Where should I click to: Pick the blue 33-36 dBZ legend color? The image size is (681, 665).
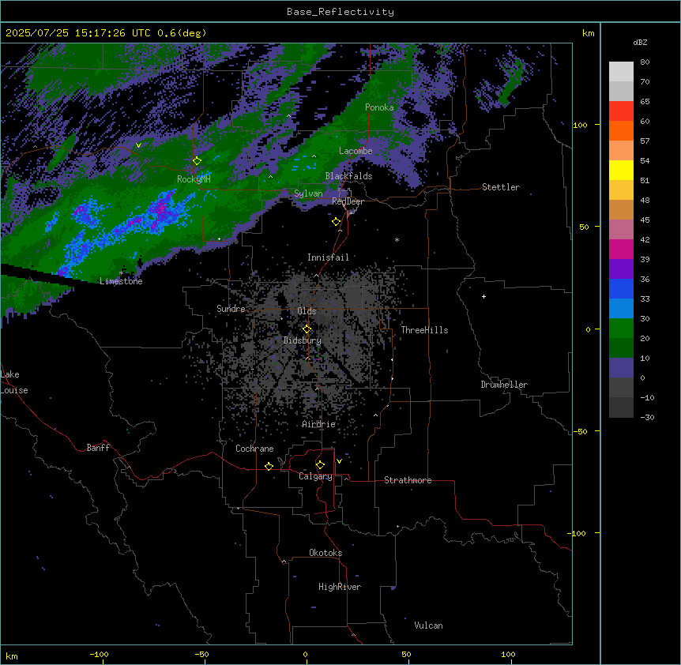(621, 288)
